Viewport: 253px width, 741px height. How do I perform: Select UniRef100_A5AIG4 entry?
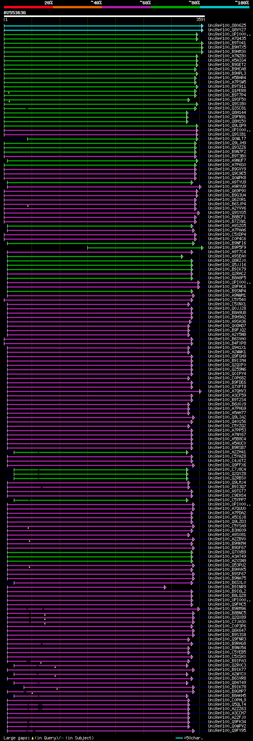227,60
